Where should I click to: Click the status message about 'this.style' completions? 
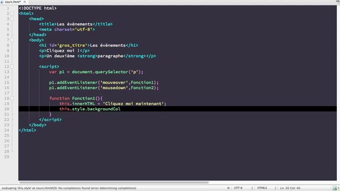coord(69,188)
